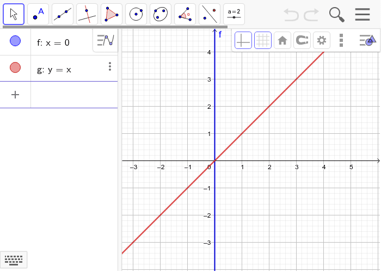Toggle the grid display button
This screenshot has width=381, height=272.
263,40
